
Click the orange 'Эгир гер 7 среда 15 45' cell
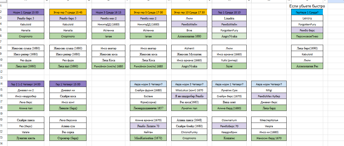click(68, 12)
